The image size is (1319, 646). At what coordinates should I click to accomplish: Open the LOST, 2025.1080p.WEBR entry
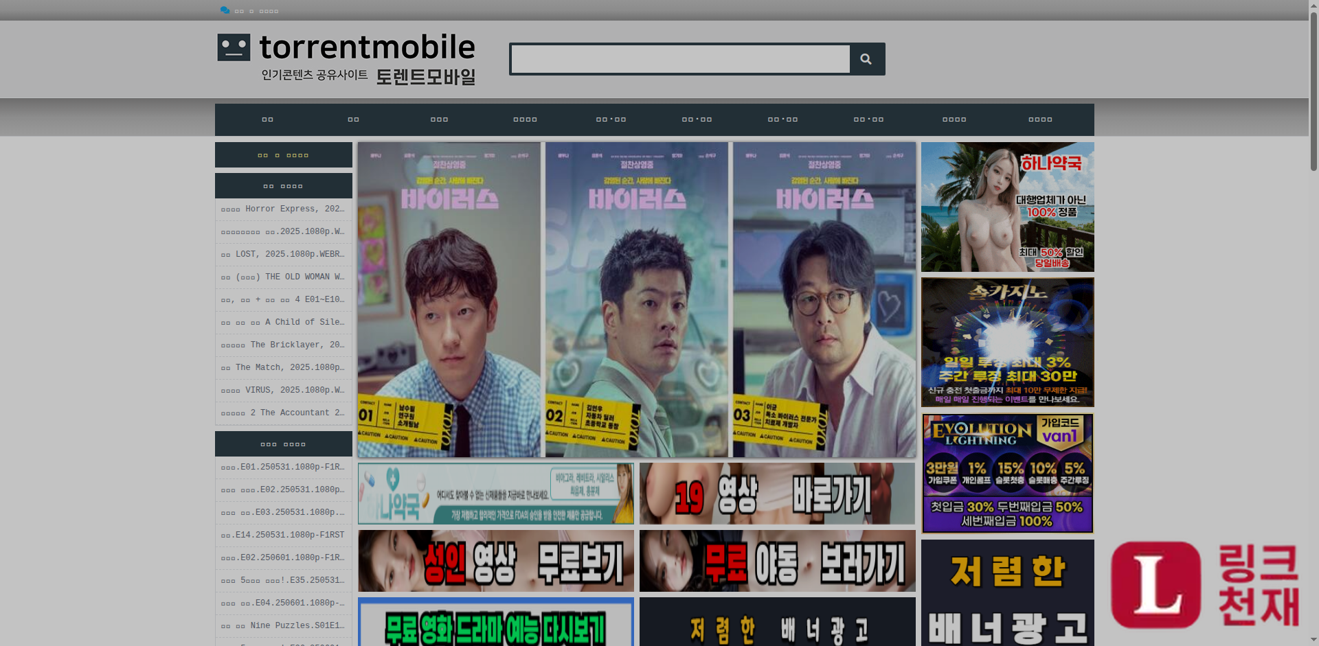pyautogui.click(x=283, y=255)
